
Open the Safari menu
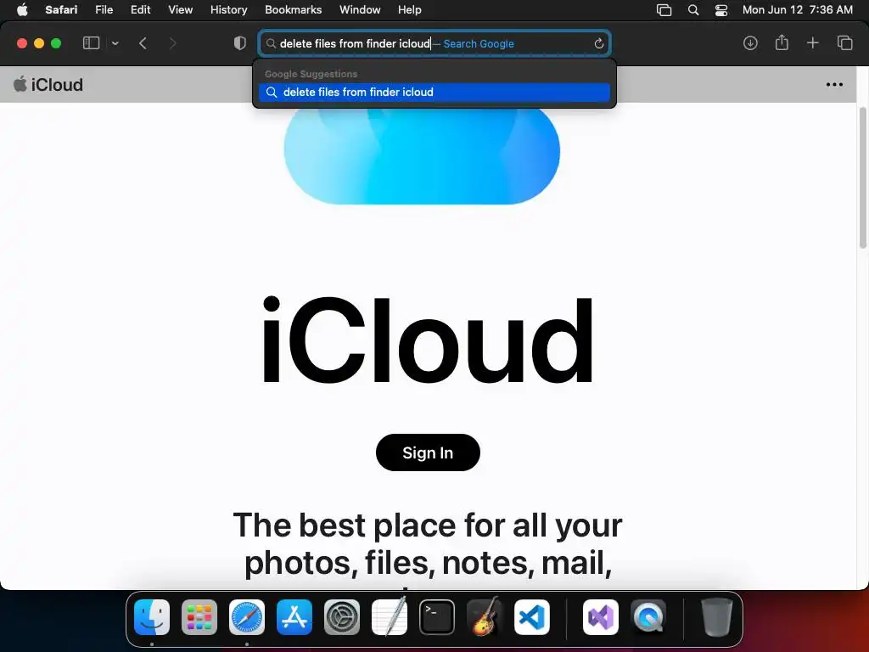(61, 9)
